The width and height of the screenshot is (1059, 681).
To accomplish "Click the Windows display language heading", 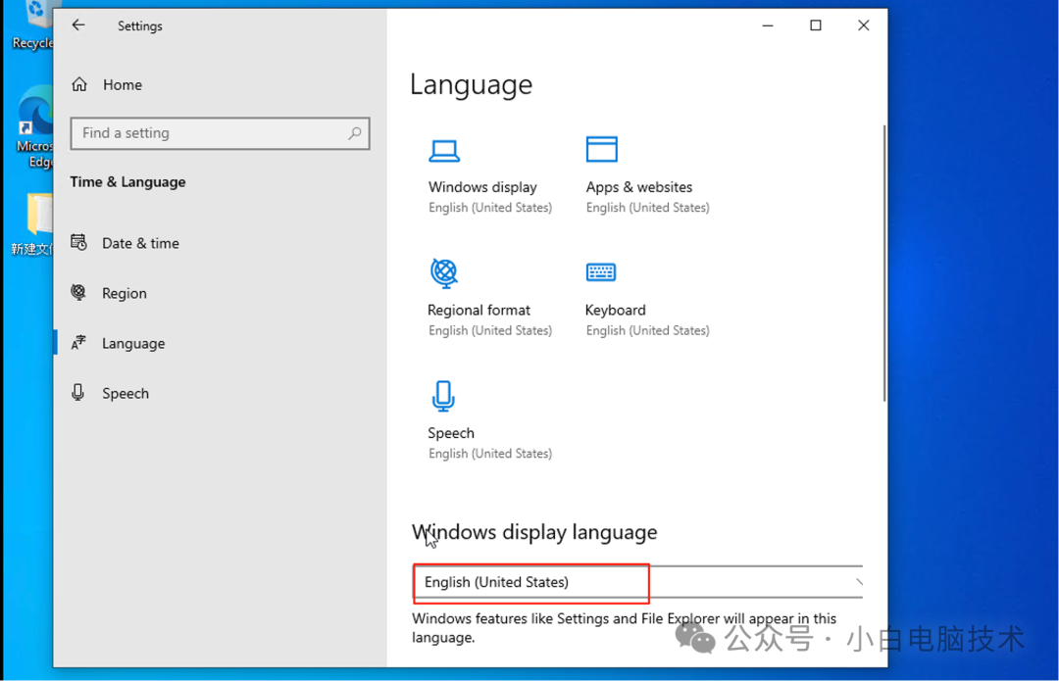I will click(x=534, y=532).
